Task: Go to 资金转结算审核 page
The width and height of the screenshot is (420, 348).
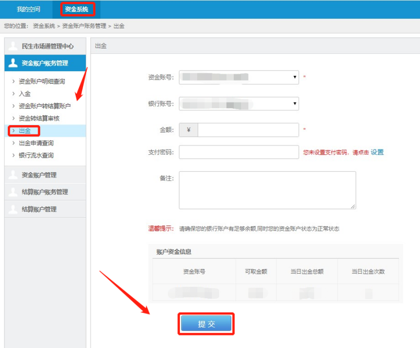Action: tap(39, 118)
